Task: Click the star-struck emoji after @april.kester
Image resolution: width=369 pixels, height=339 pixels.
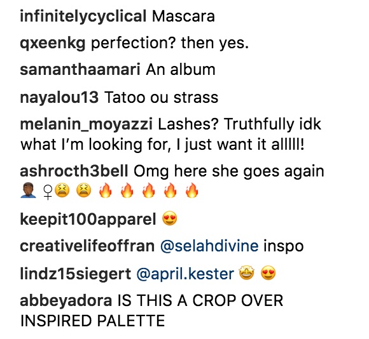Action: [247, 274]
